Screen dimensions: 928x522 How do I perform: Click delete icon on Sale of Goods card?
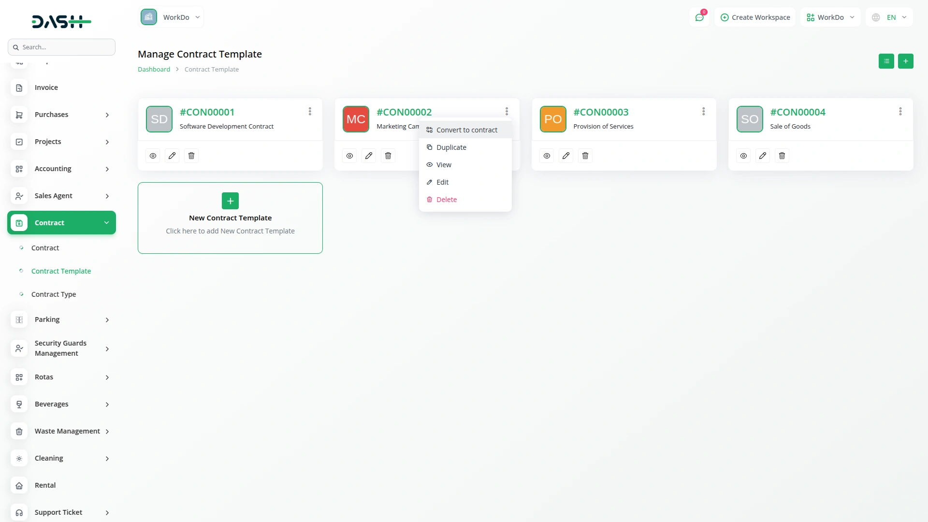click(782, 156)
